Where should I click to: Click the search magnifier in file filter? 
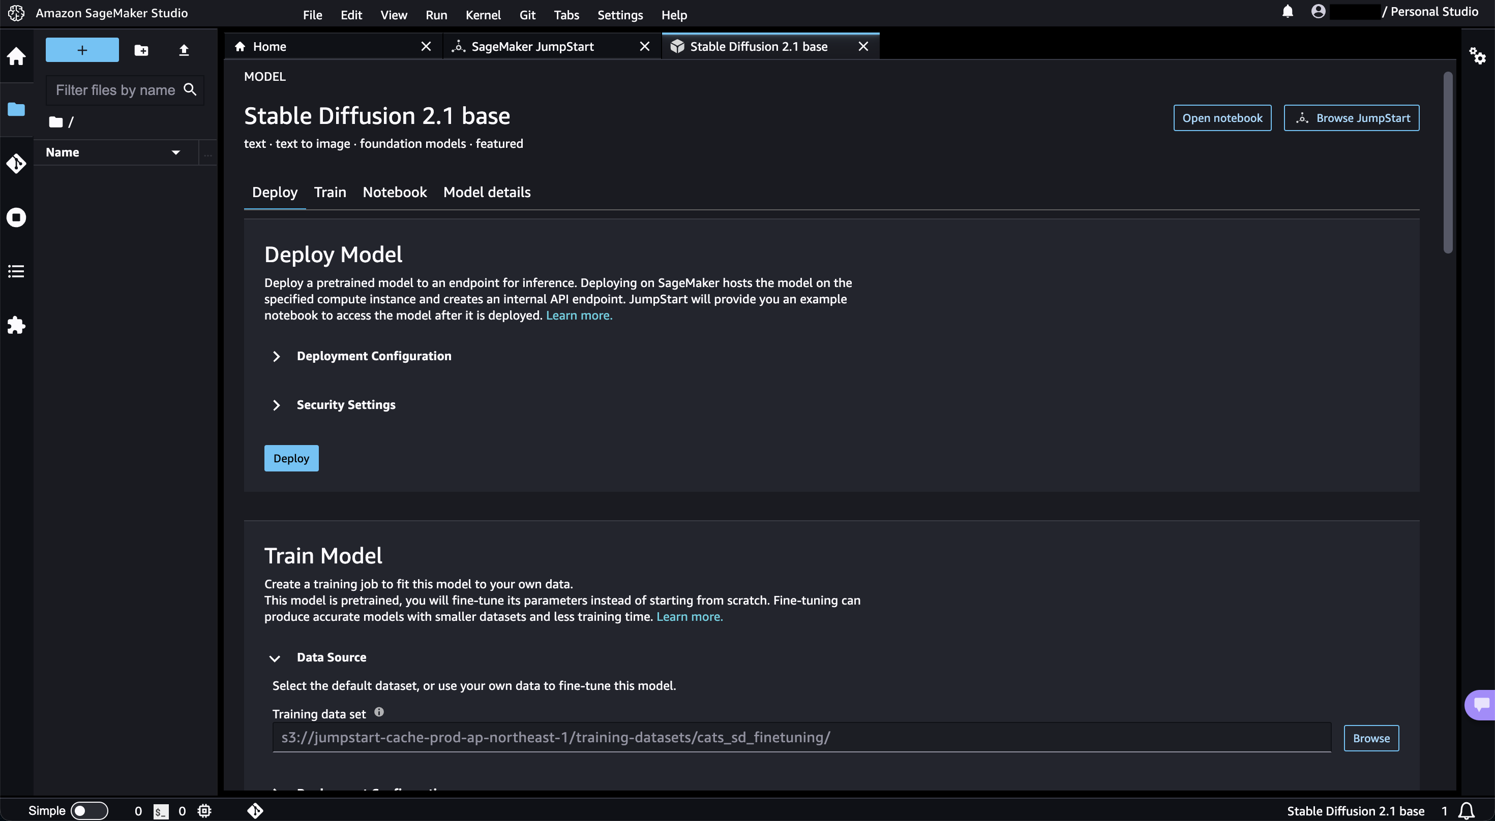(190, 89)
